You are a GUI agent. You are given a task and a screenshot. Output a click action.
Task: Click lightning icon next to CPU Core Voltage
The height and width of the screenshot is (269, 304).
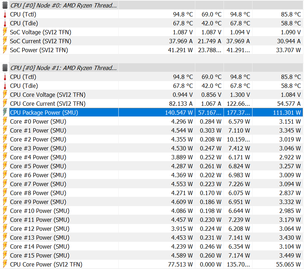pos(5,95)
